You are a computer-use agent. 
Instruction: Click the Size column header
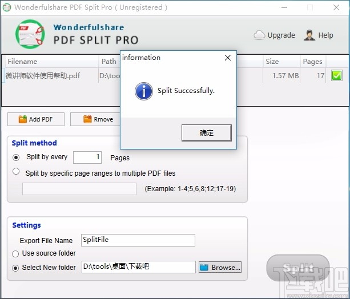[x=281, y=62]
